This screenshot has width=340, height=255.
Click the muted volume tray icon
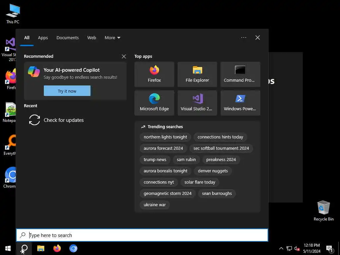point(297,248)
